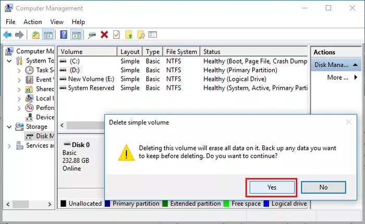Click the Storage node icon
Image resolution: width=365 pixels, height=224 pixels.
tap(19, 127)
